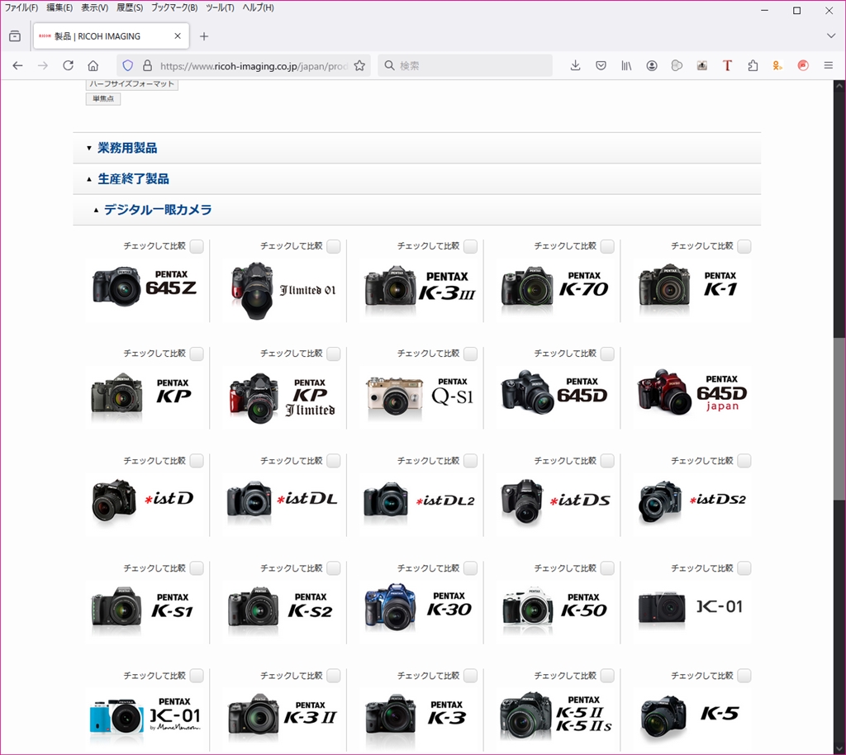Open PENTAX Q-S1 product
The width and height of the screenshot is (846, 755).
click(420, 396)
